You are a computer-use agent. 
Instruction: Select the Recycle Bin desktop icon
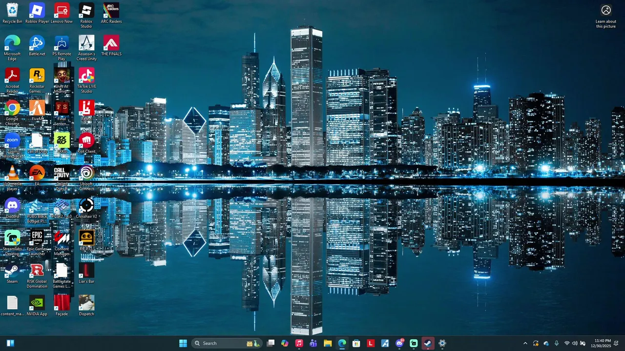pyautogui.click(x=12, y=13)
